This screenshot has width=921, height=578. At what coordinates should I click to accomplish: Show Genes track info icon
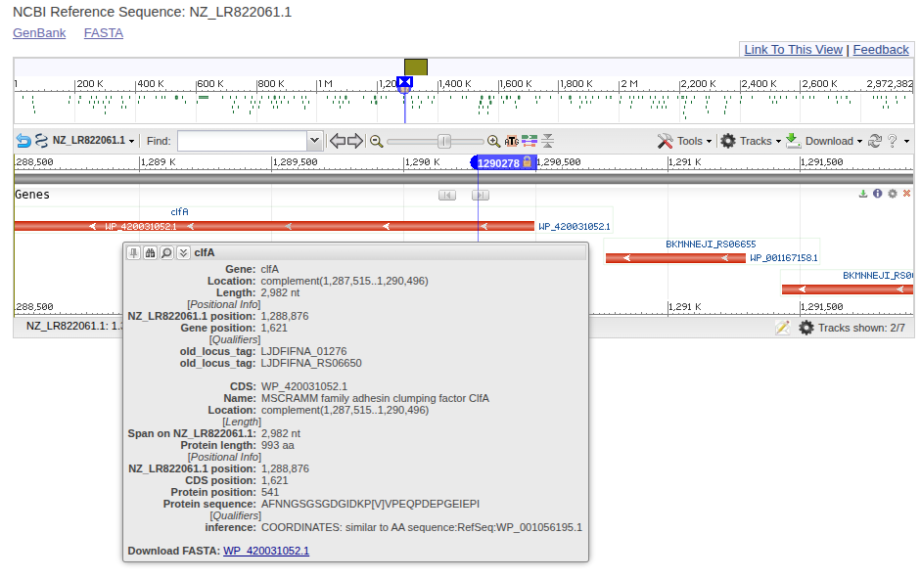[x=878, y=194]
